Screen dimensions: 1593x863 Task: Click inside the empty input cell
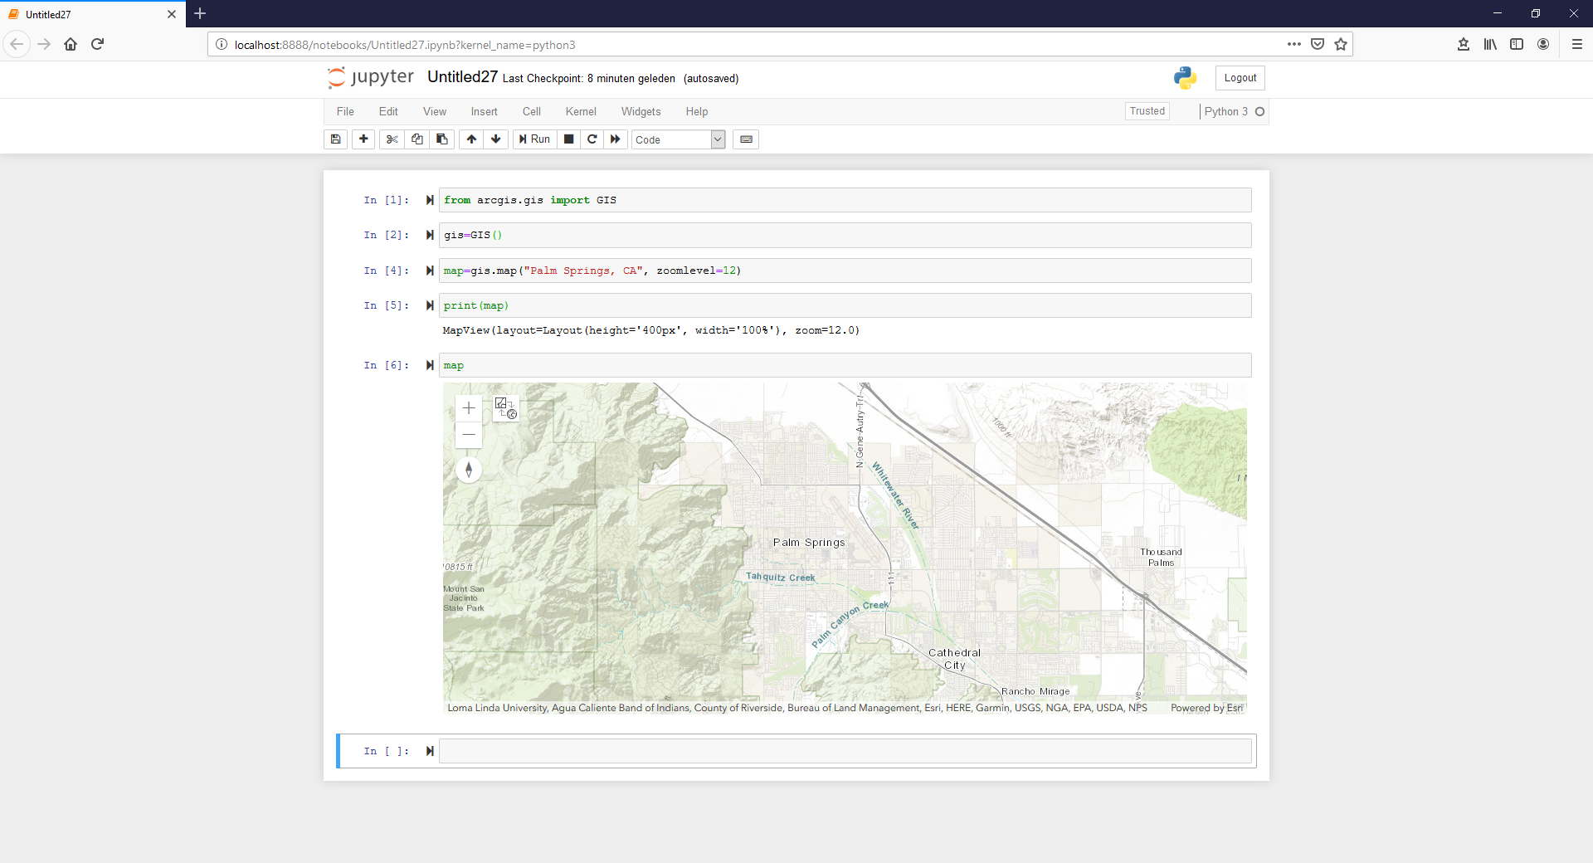coord(845,751)
